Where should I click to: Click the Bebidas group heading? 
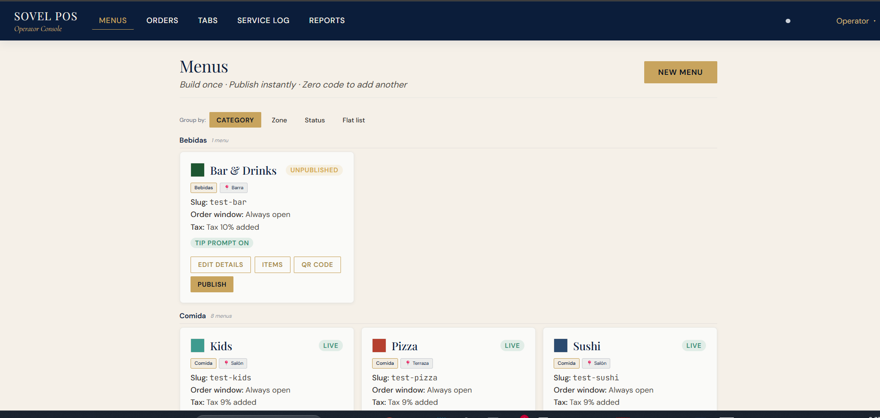[193, 140]
